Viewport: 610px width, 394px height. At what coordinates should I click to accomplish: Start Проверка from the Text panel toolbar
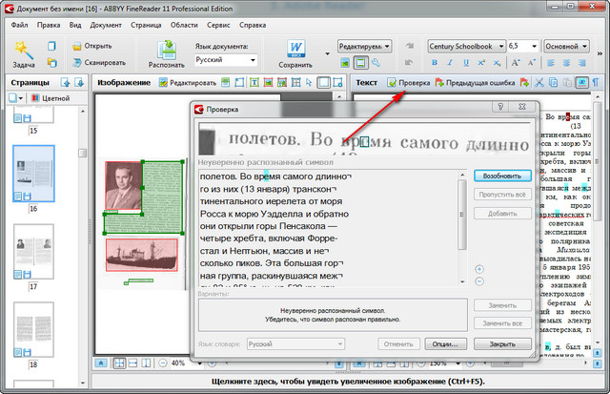click(x=408, y=83)
